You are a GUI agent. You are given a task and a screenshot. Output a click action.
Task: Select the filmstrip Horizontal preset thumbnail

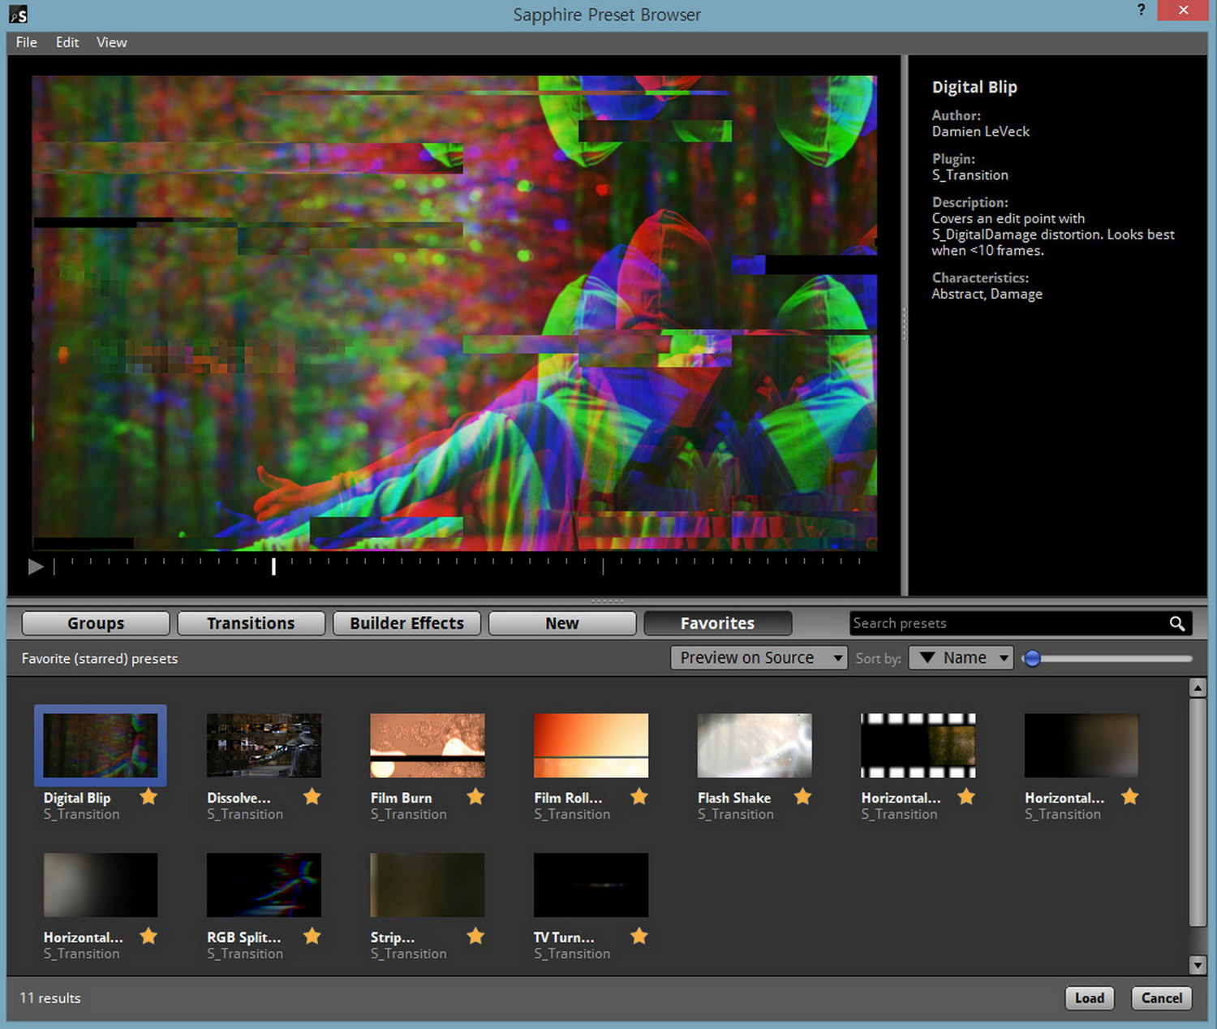click(x=918, y=746)
